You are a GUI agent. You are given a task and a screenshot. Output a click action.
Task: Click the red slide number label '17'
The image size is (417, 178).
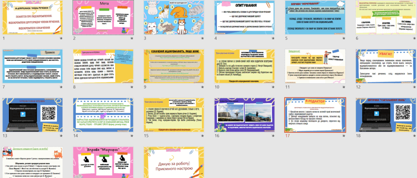click(287, 136)
